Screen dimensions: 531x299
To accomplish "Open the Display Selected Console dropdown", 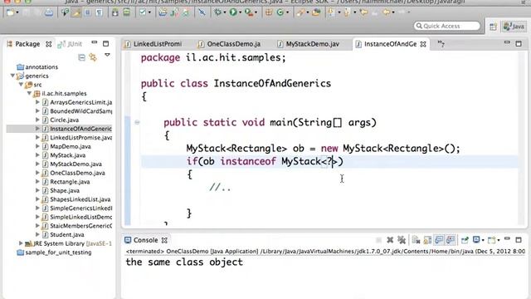I will 483,240.
